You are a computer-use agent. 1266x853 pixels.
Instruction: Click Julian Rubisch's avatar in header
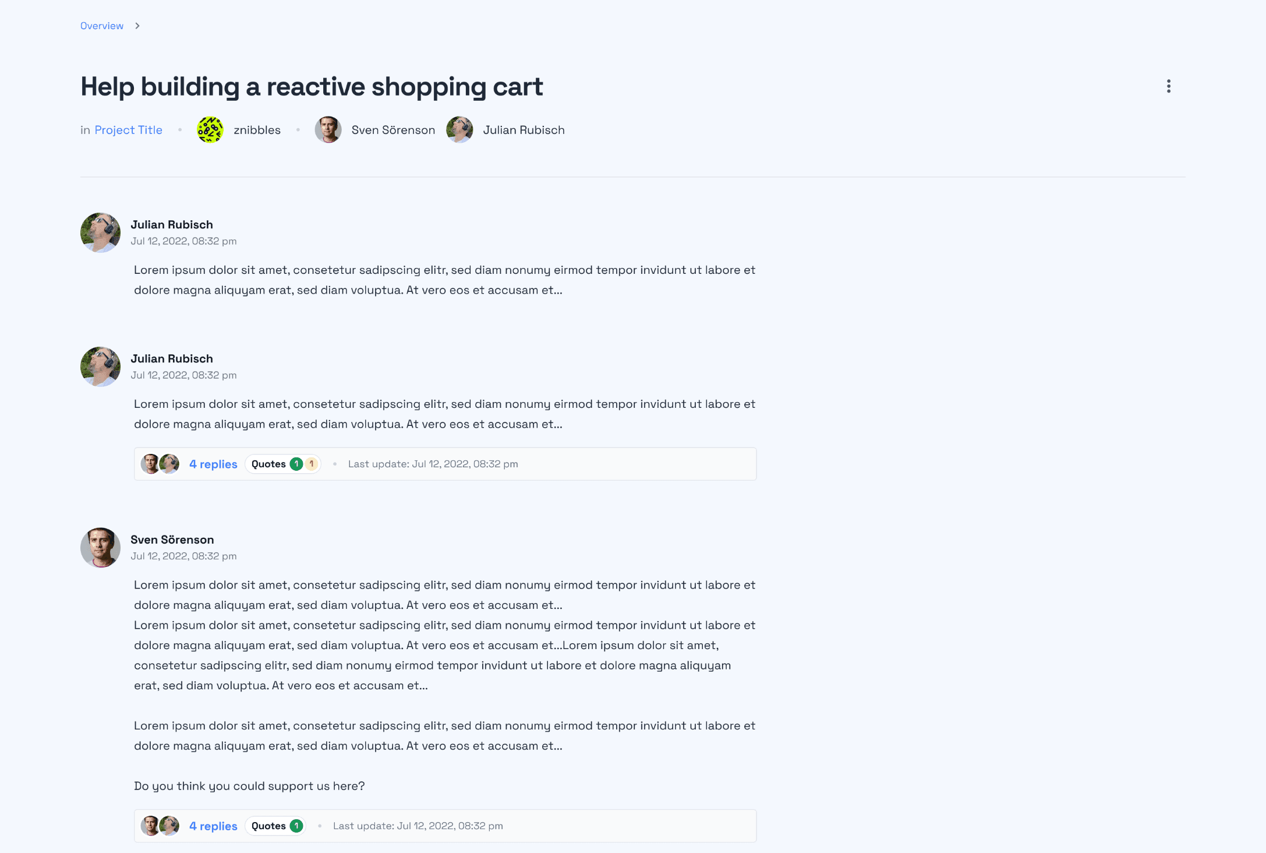pyautogui.click(x=459, y=130)
